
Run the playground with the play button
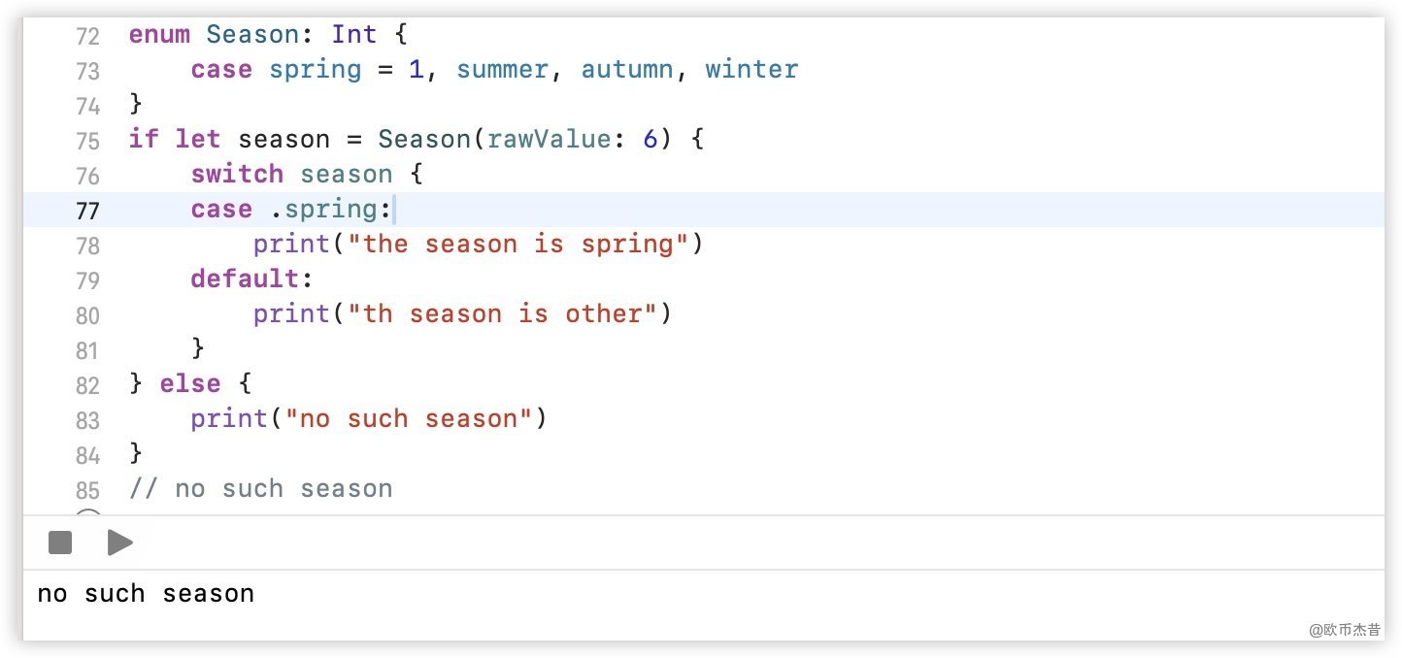point(120,543)
